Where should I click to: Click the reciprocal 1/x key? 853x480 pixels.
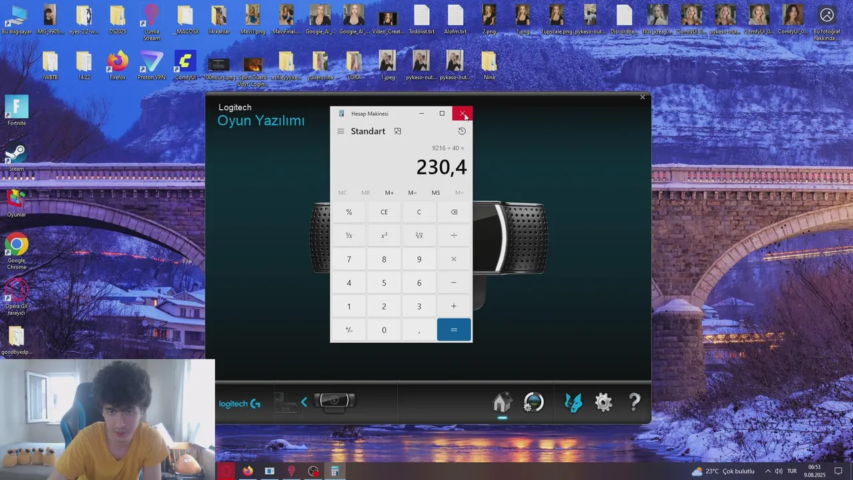coord(349,235)
